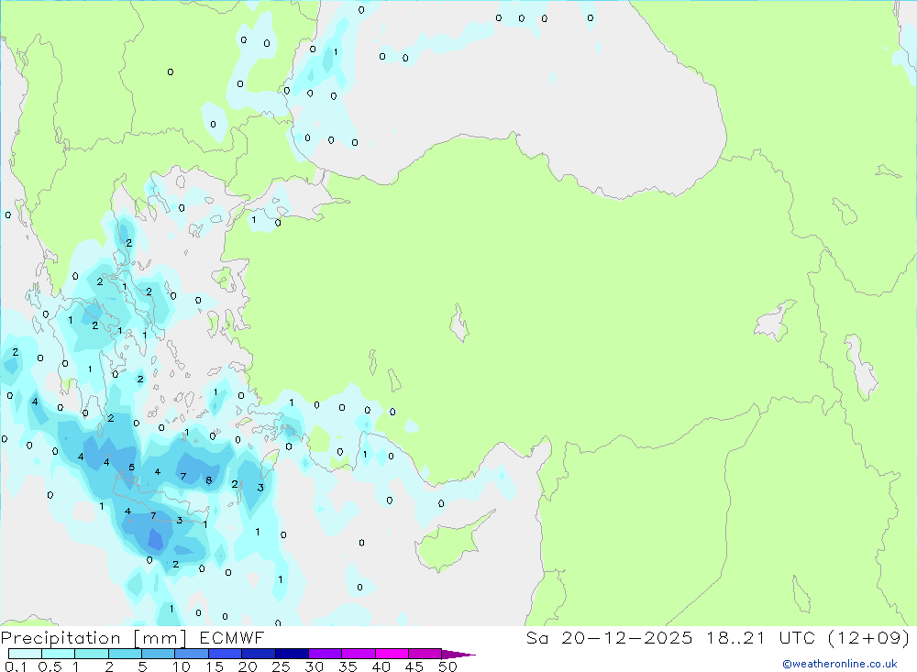This screenshot has width=917, height=672.
Task: Pick the 35–40 mm purple legend swatch
Action: [358, 654]
